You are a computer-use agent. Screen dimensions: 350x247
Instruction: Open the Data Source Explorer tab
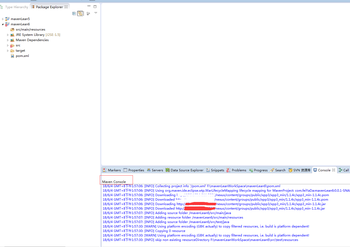(x=184, y=170)
